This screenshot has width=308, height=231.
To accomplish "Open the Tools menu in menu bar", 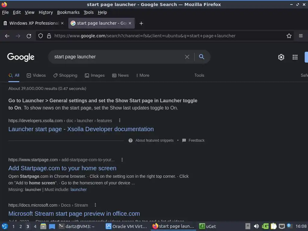I will tap(89, 12).
